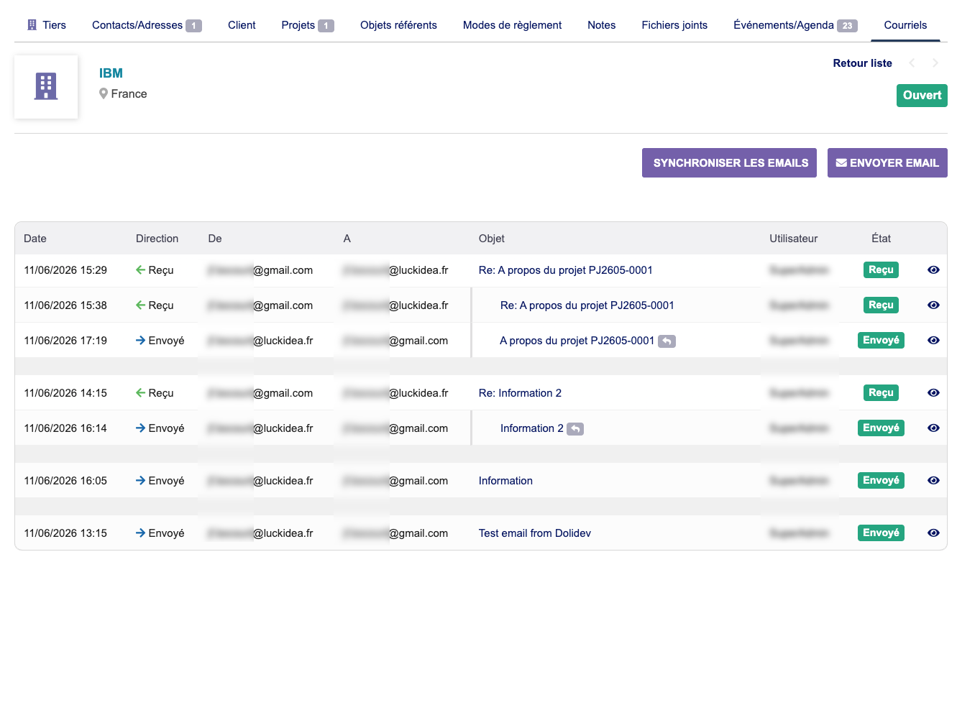957x723 pixels.
Task: Open the Fichiers joints tab
Action: pos(674,25)
